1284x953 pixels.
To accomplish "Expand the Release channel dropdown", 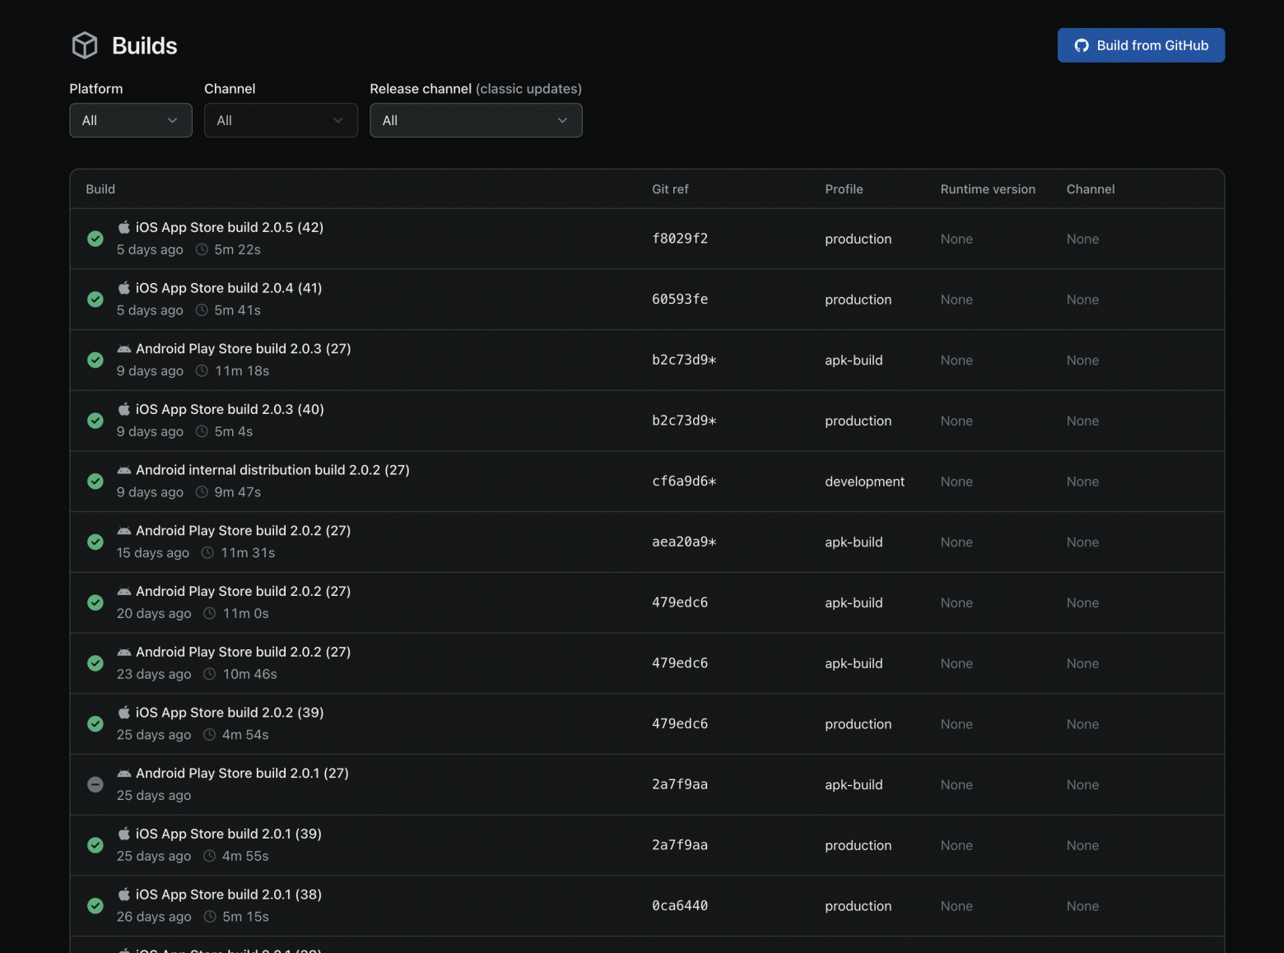I will (476, 120).
